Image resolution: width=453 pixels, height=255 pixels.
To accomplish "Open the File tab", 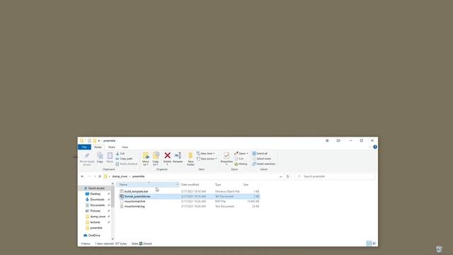I will 84,147.
